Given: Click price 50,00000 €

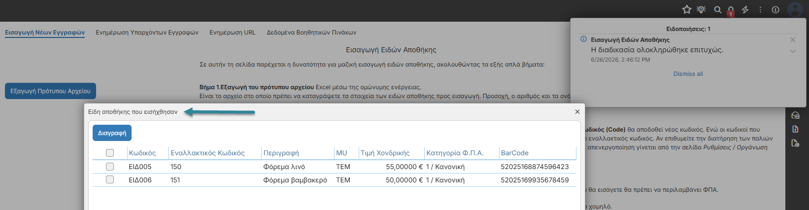Looking at the screenshot, I should click(404, 180).
